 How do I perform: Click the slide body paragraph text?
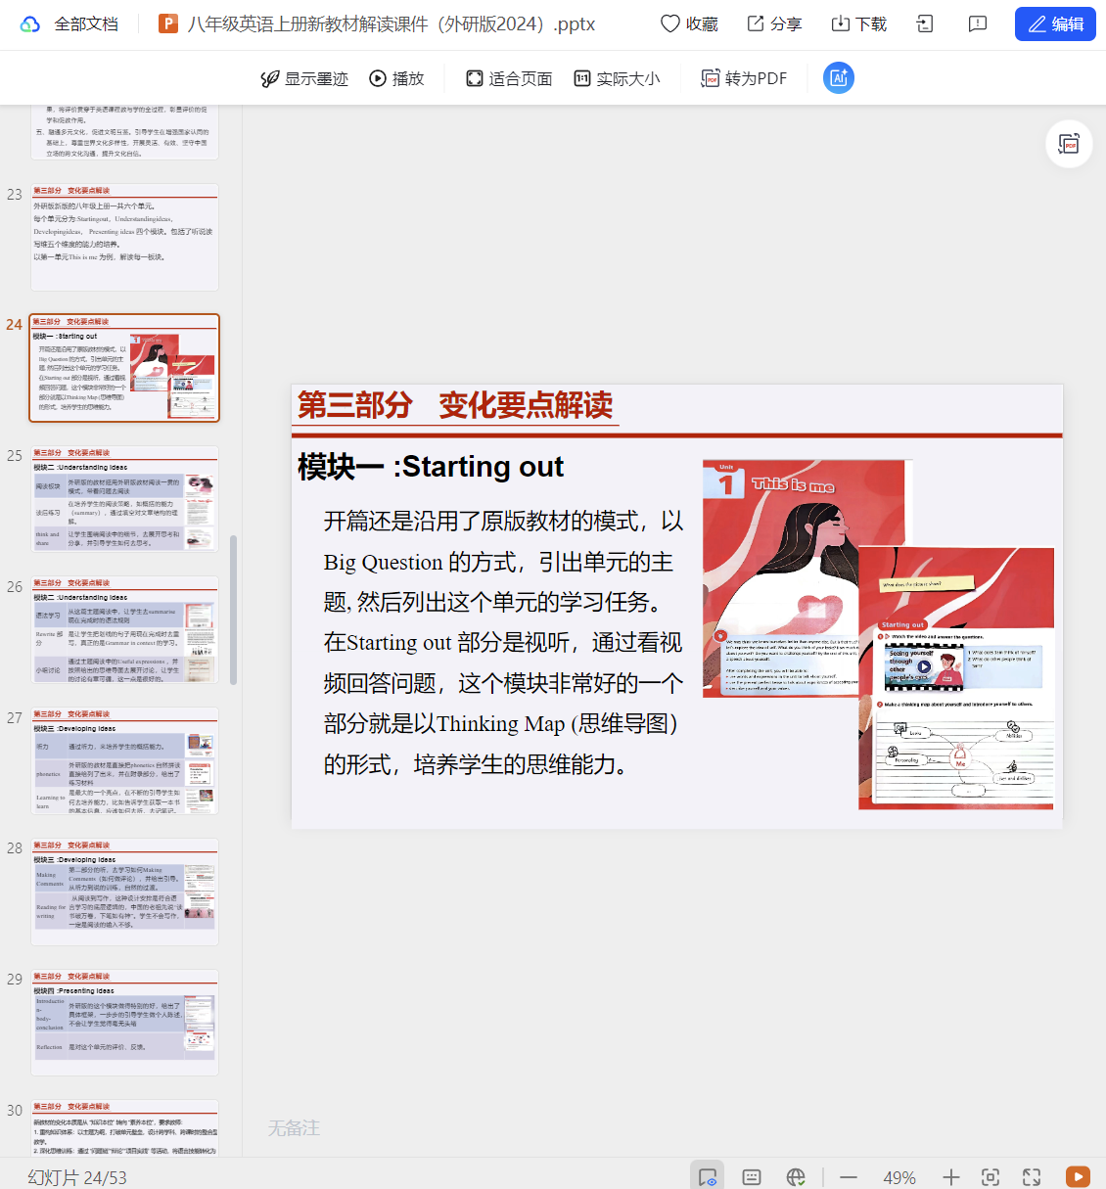(504, 642)
